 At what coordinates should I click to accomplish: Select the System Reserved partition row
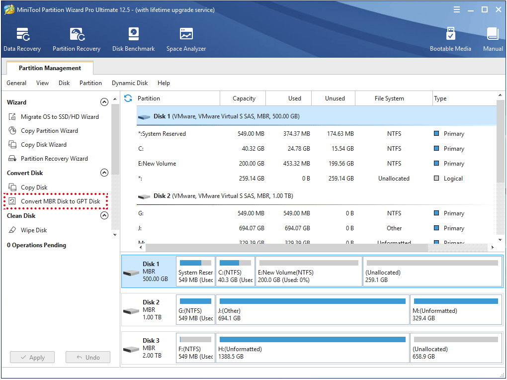pyautogui.click(x=316, y=134)
